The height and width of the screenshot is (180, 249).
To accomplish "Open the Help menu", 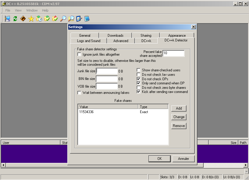I will tap(45, 10).
